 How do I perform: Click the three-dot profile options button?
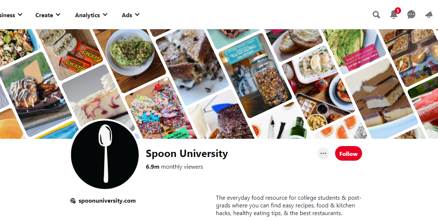click(x=323, y=154)
